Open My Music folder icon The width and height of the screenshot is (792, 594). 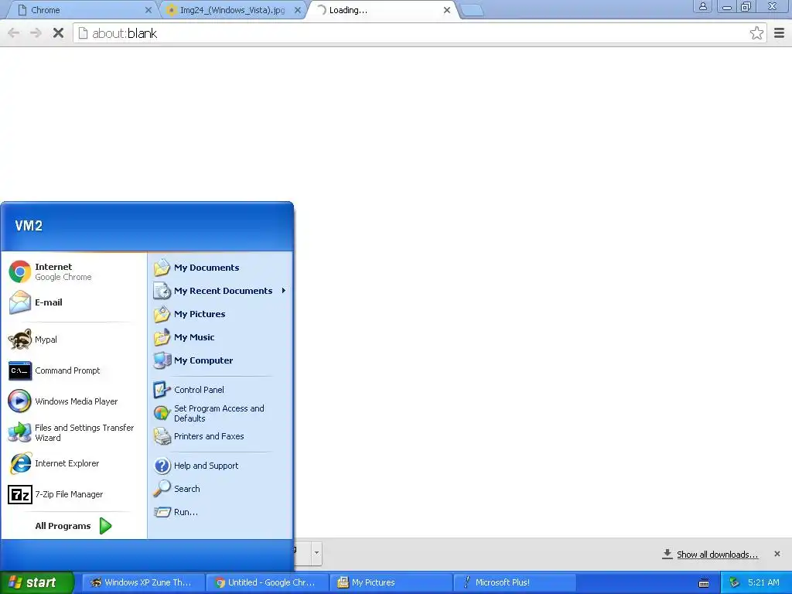point(162,337)
